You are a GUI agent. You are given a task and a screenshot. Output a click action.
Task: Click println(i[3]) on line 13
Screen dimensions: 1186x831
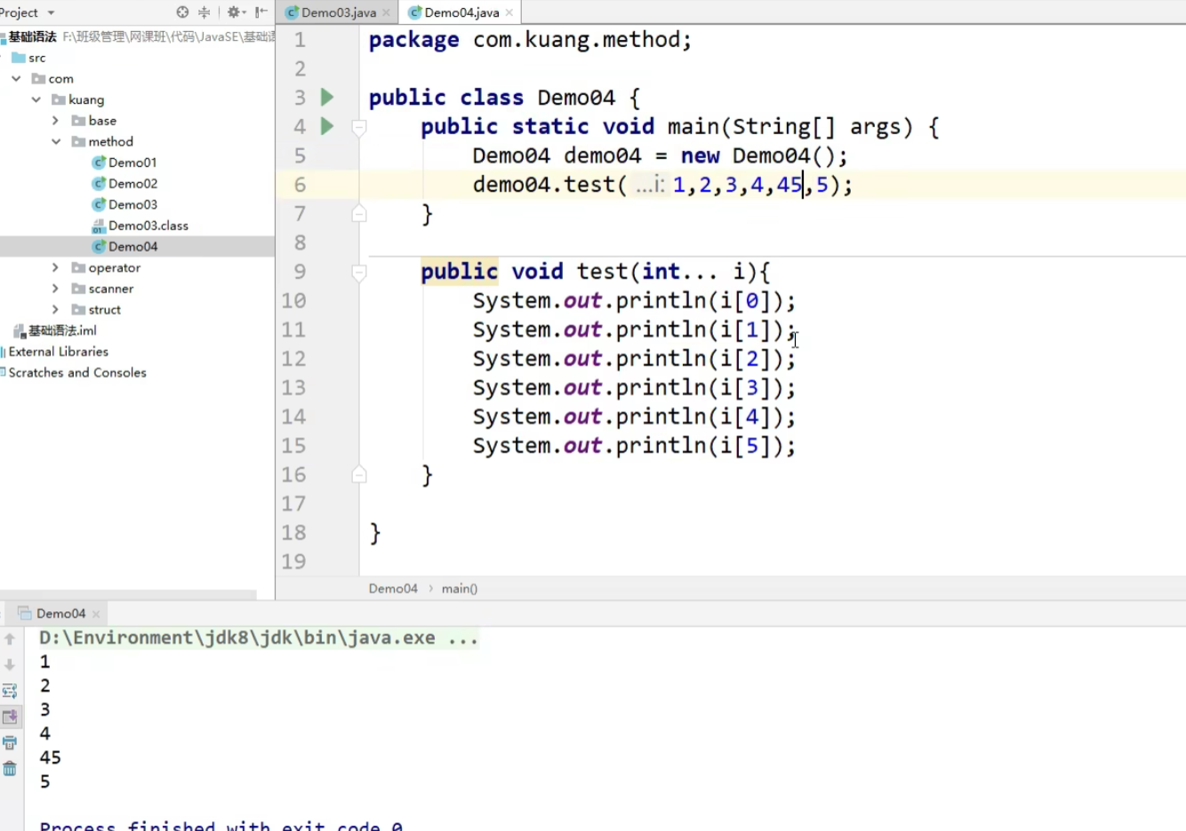[x=699, y=388]
